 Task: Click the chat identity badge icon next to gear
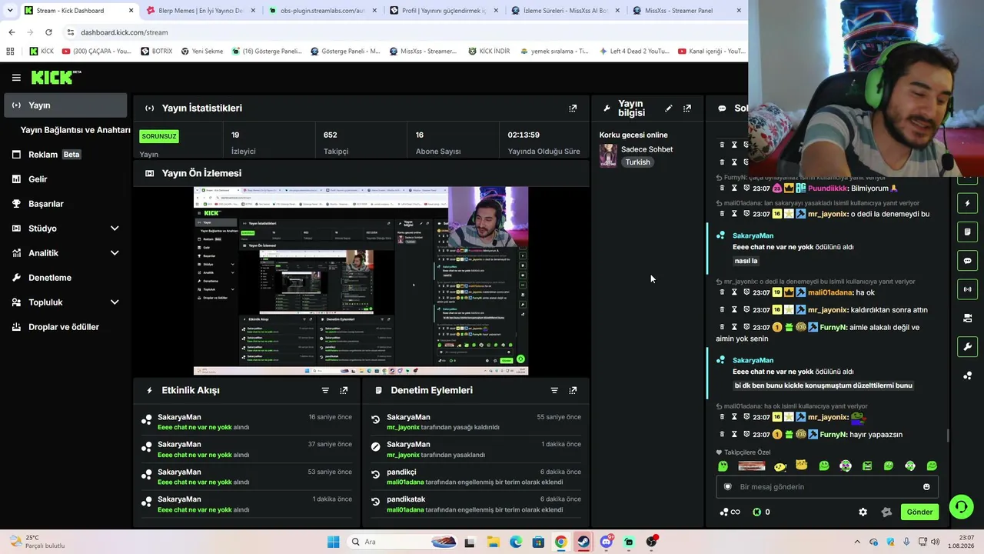click(x=886, y=512)
